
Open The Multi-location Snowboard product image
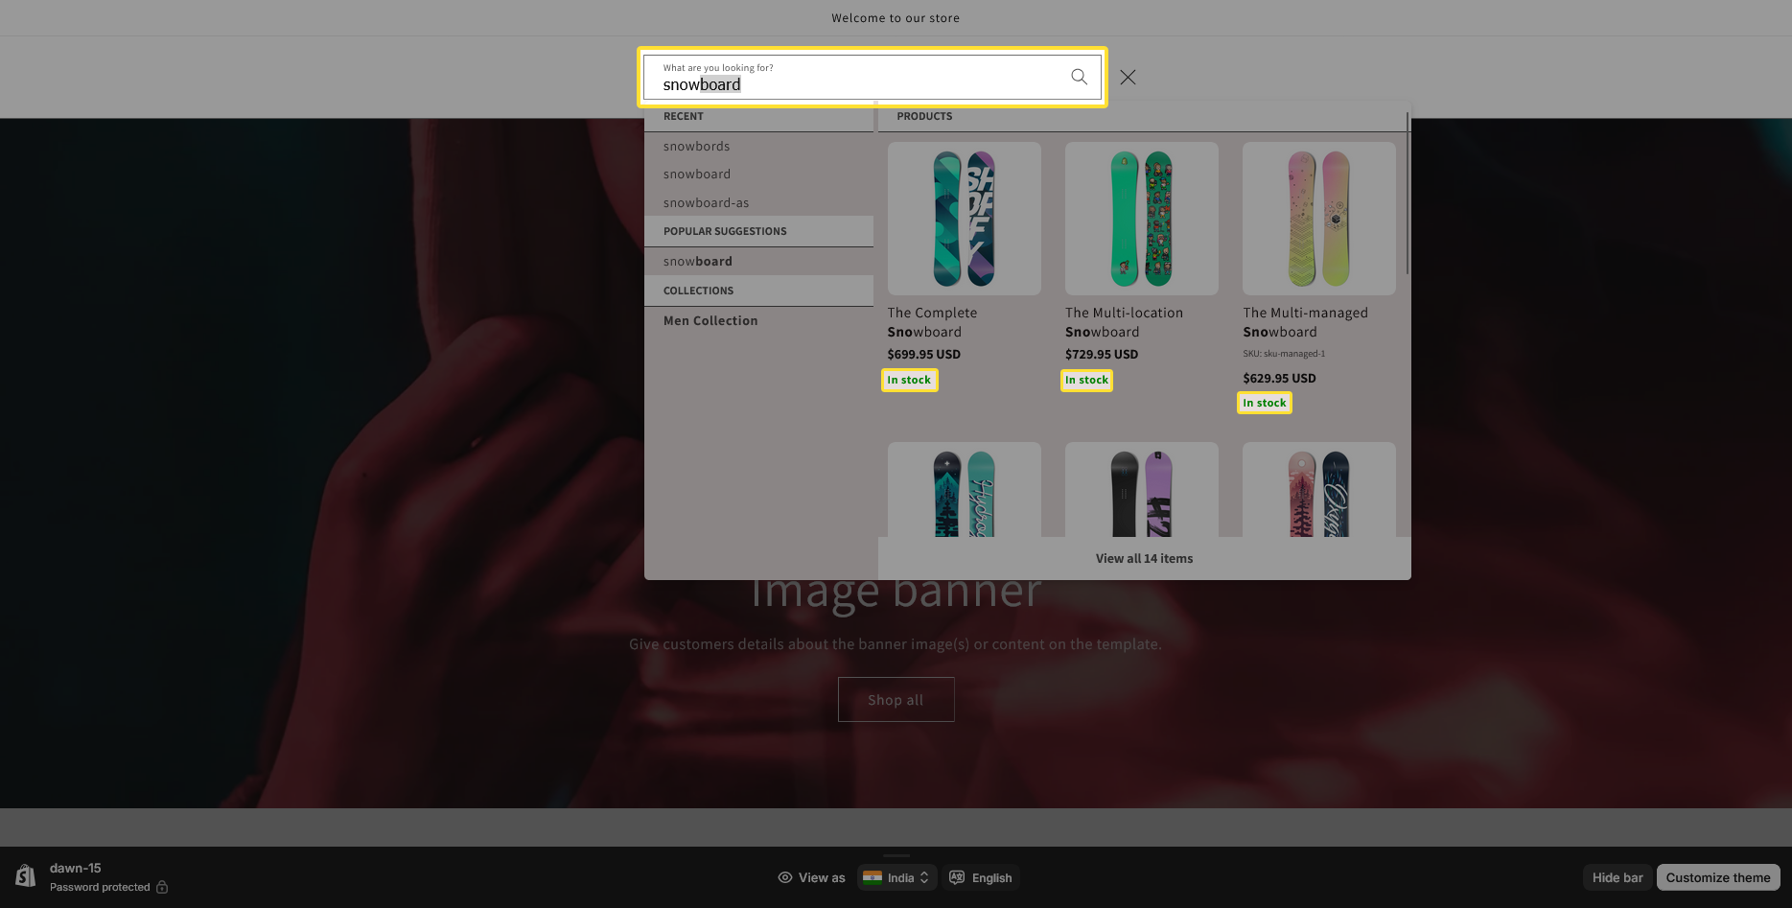point(1141,219)
